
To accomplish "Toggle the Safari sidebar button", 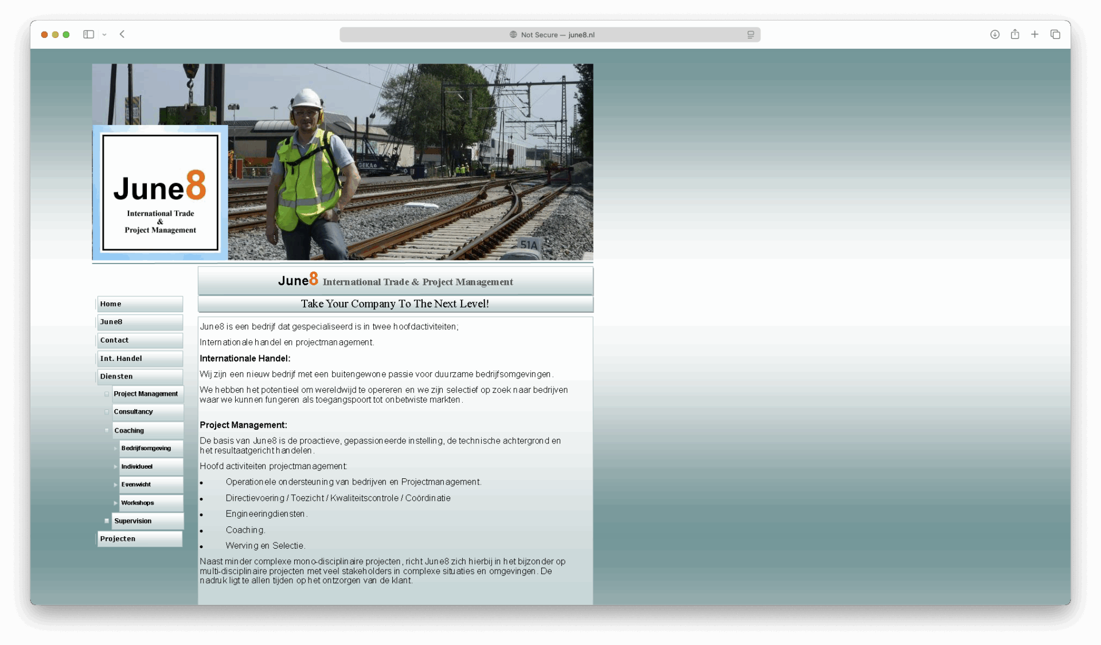I will pos(88,34).
